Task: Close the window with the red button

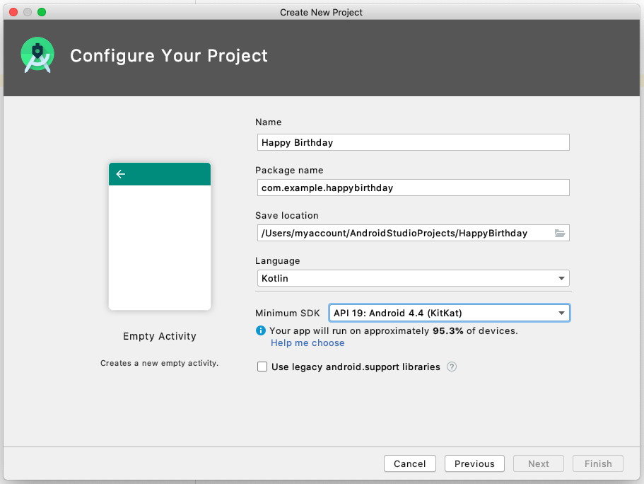Action: click(13, 12)
